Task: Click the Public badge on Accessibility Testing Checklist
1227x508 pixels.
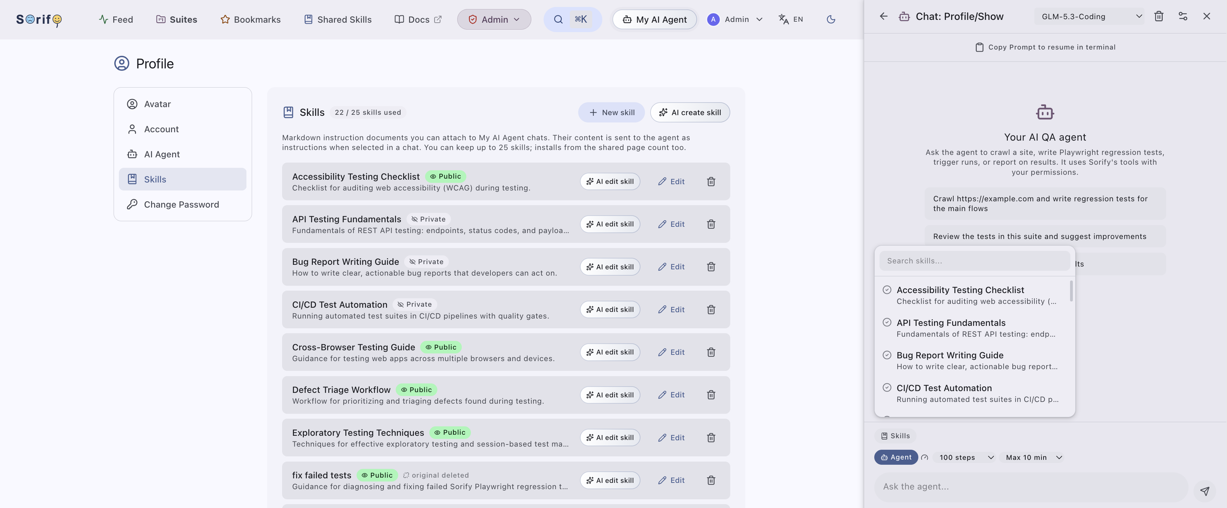Action: click(x=445, y=176)
